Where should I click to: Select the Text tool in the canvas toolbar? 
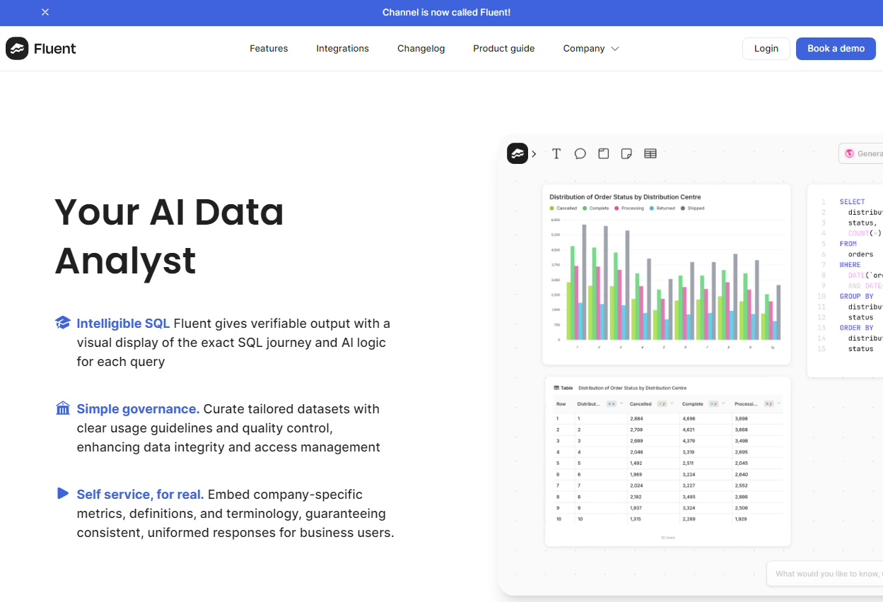(556, 153)
